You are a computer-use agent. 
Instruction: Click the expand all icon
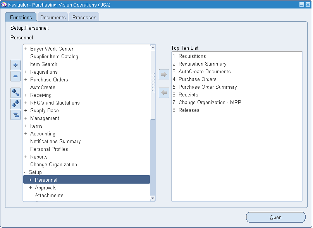pos(15,103)
